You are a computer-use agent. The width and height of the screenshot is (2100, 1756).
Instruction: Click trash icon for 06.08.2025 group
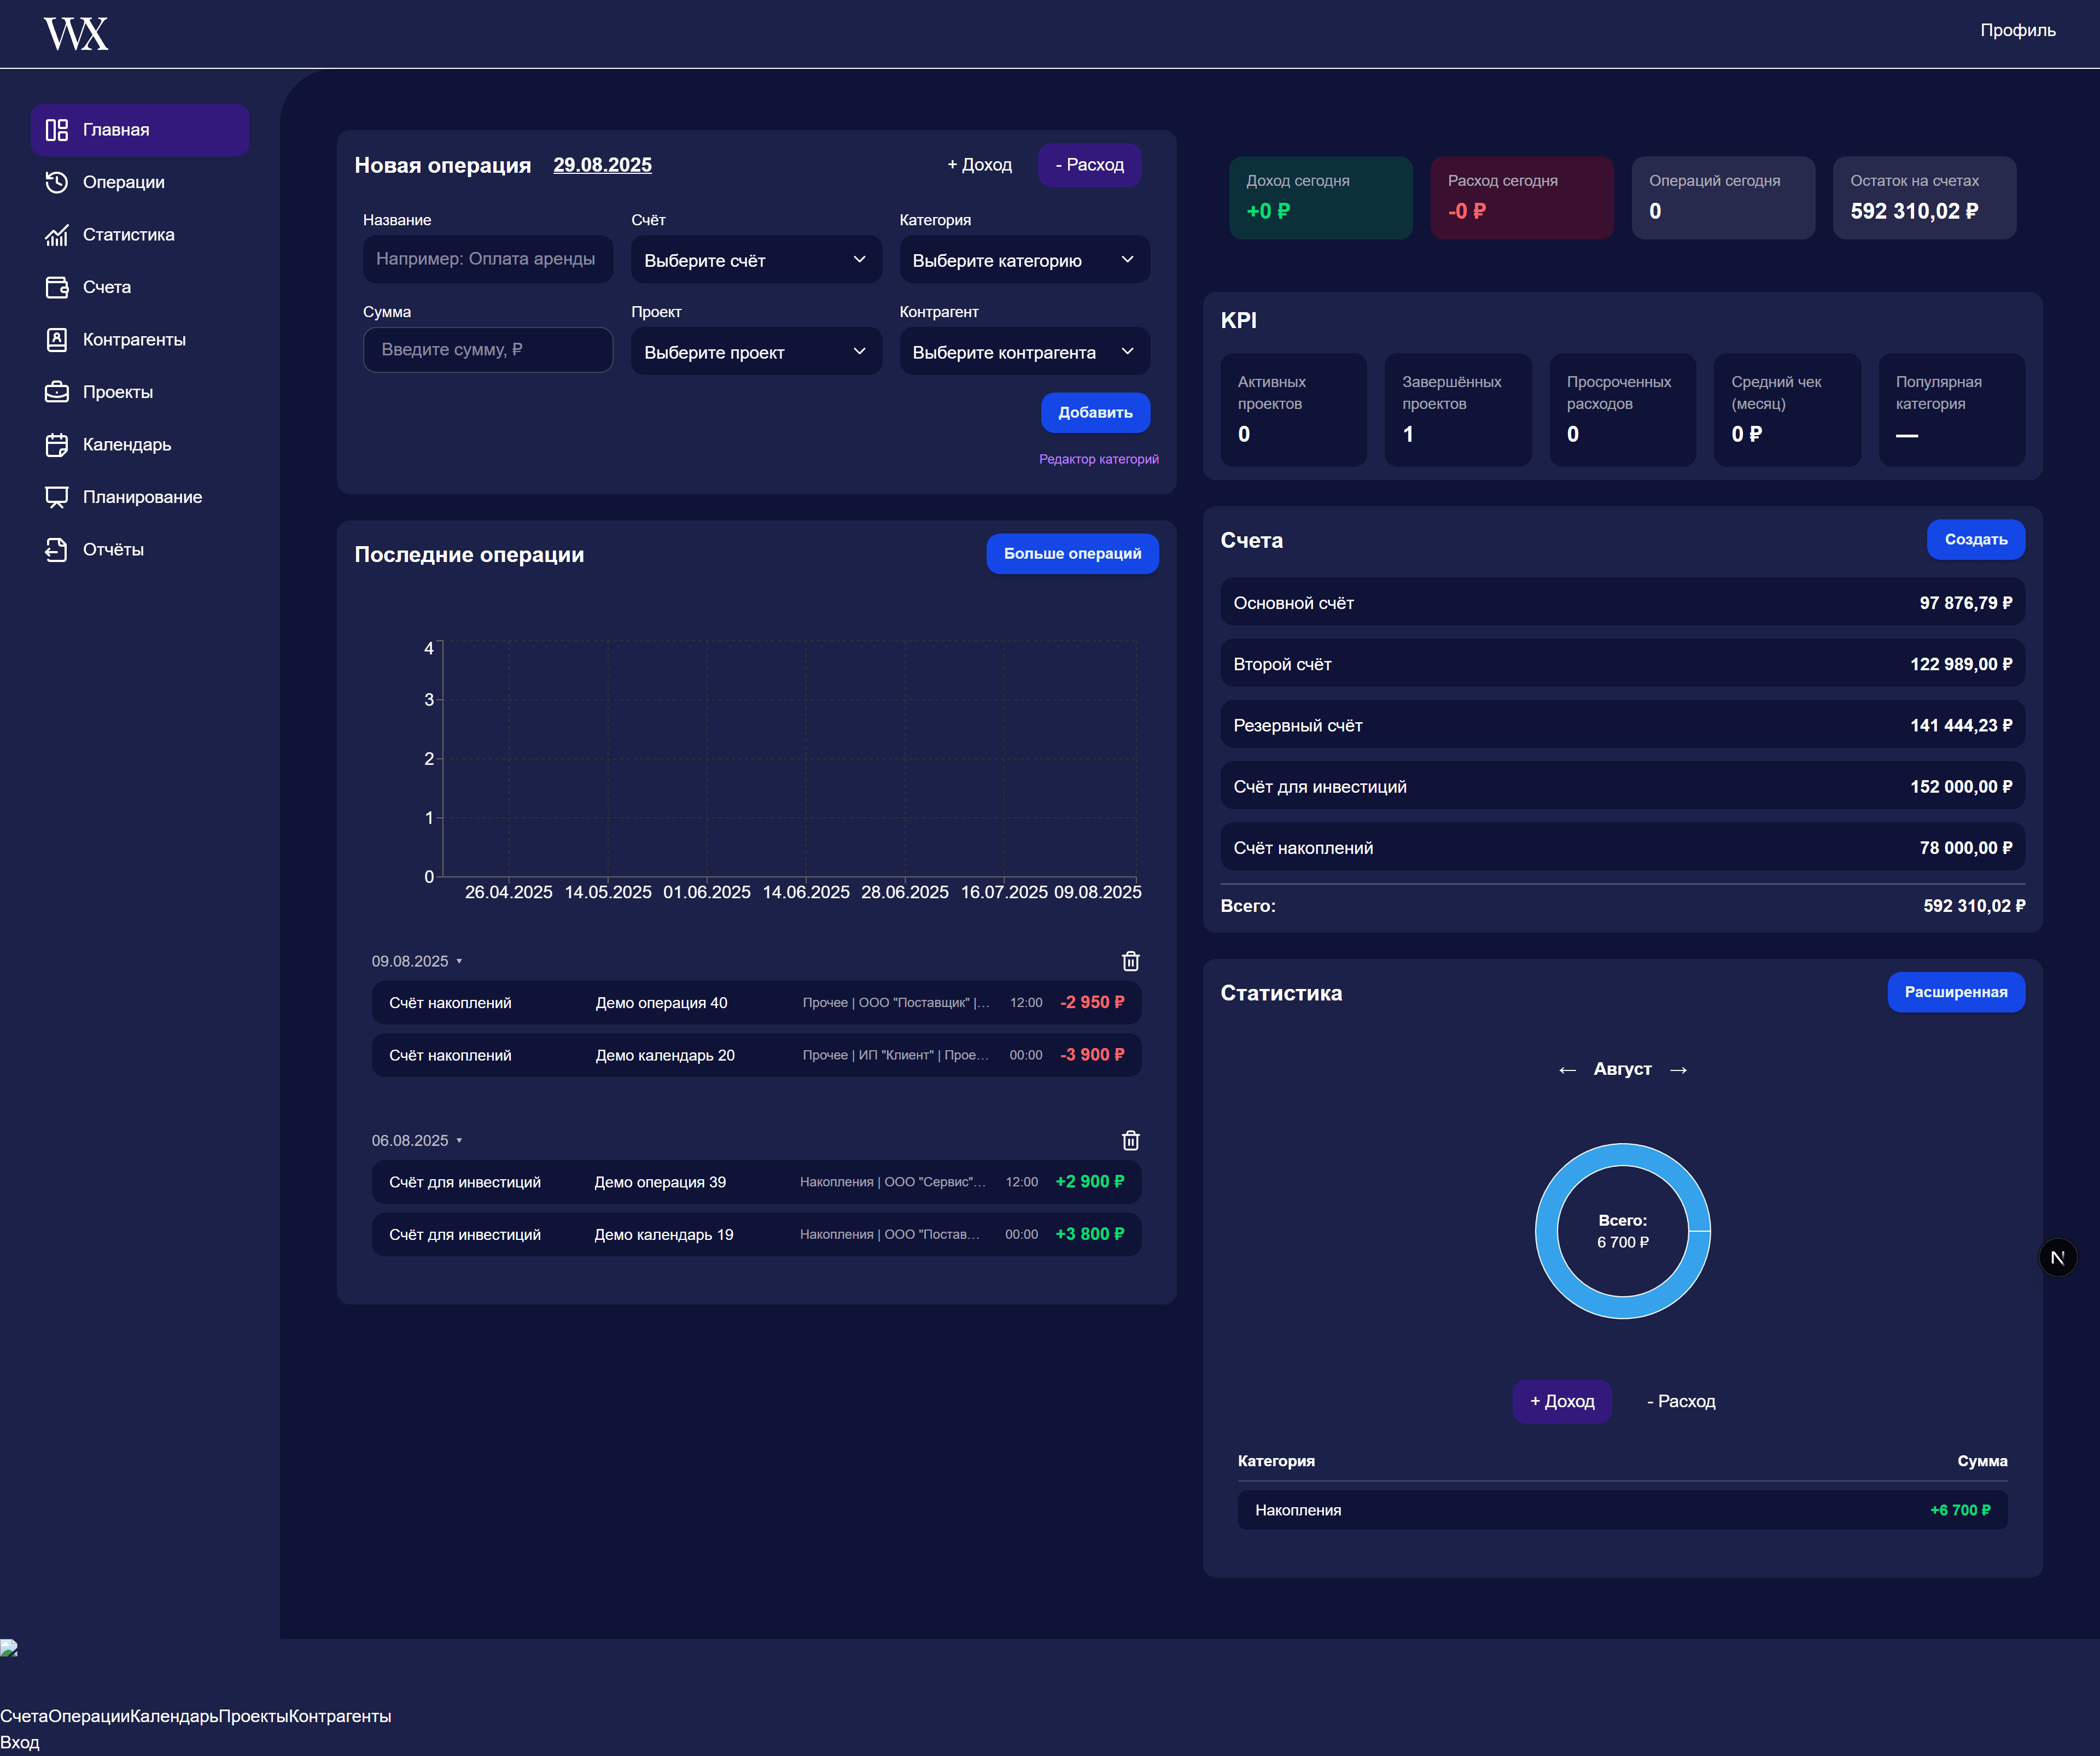point(1130,1140)
